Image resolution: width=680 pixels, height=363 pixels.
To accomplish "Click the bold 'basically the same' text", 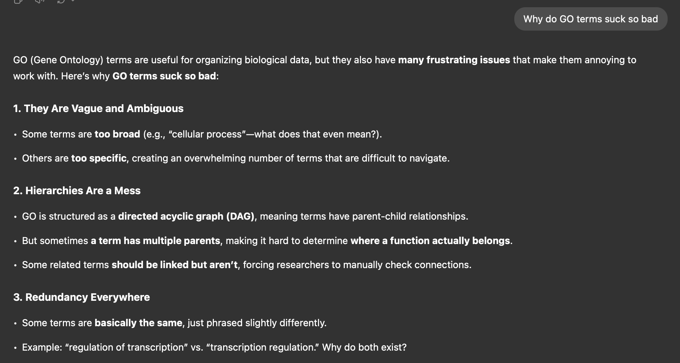I will point(138,323).
